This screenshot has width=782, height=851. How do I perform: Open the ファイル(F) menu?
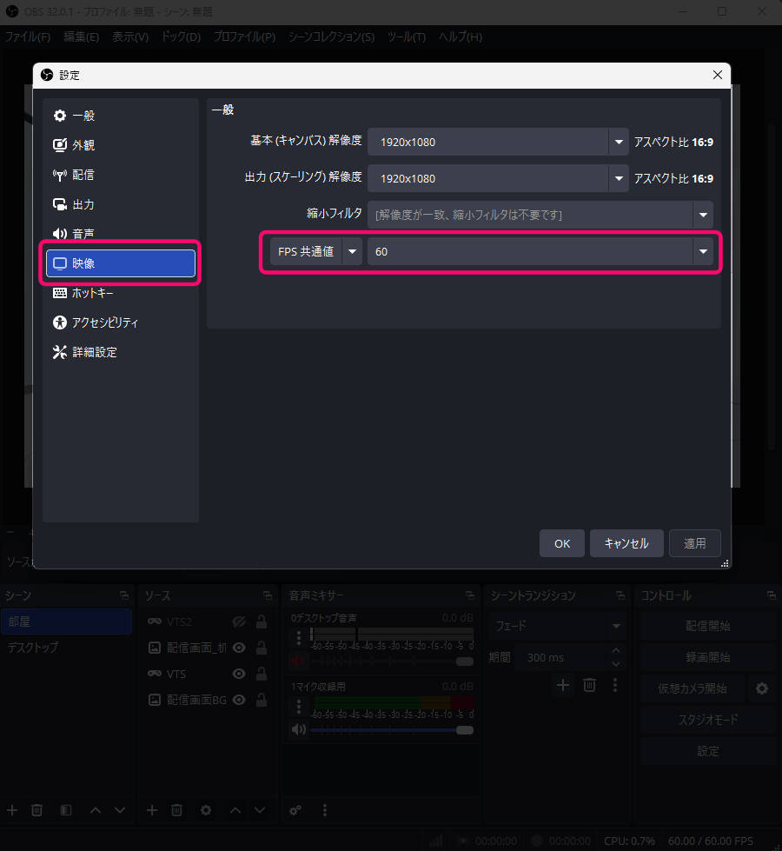click(28, 37)
